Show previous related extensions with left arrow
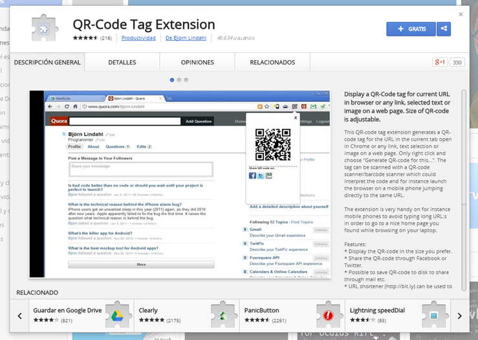The height and width of the screenshot is (340, 478). coord(19,316)
